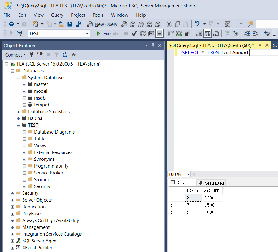Click the New Query button
This screenshot has height=252, width=278.
pos(102,24)
